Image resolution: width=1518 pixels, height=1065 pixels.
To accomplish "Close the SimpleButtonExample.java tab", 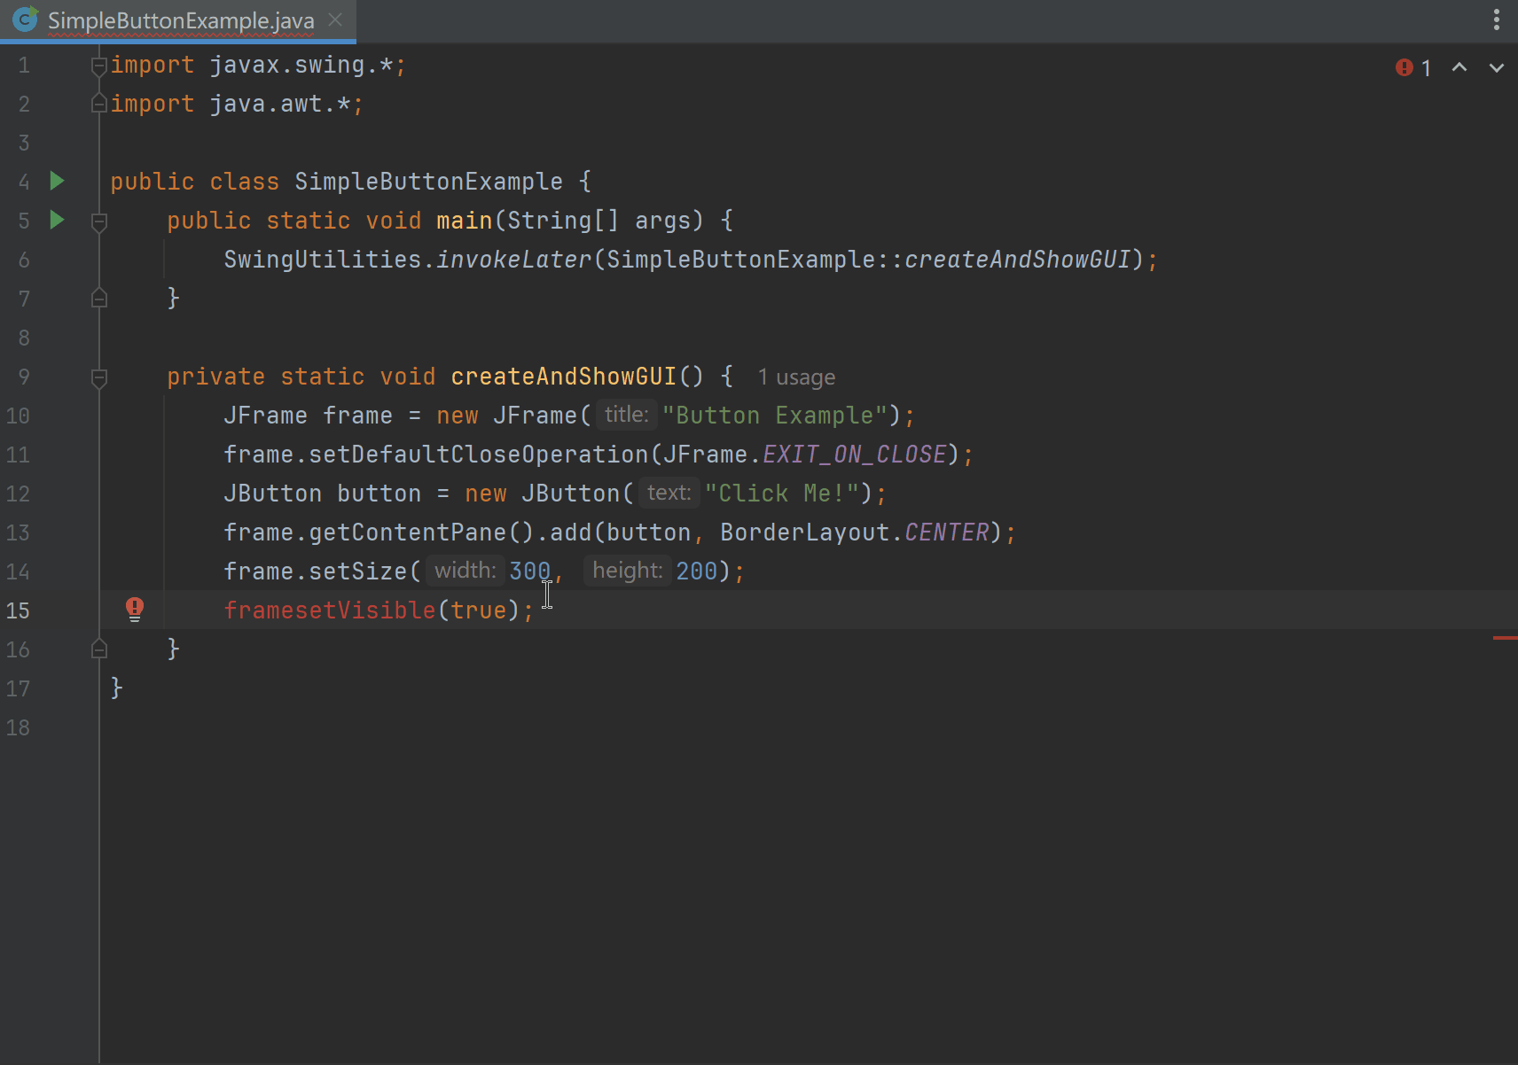I will click(x=335, y=19).
